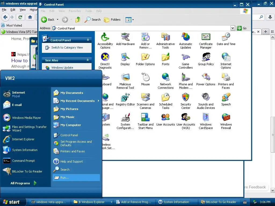Open Scanners and Cameras
The width and height of the screenshot is (275, 206).
click(145, 101)
